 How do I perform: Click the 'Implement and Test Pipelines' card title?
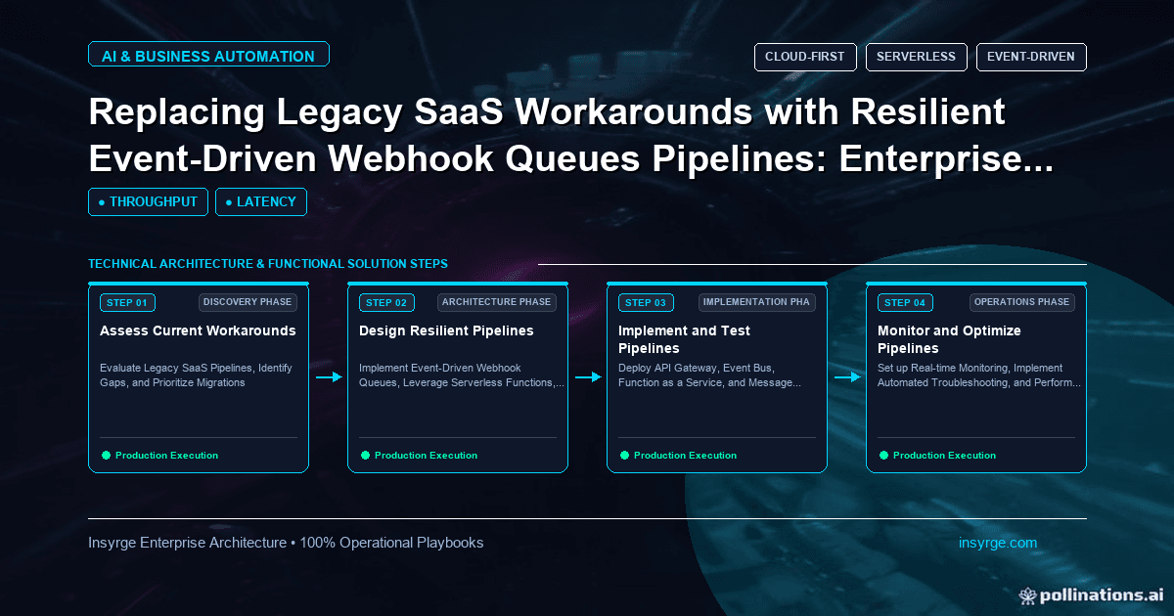pos(684,339)
